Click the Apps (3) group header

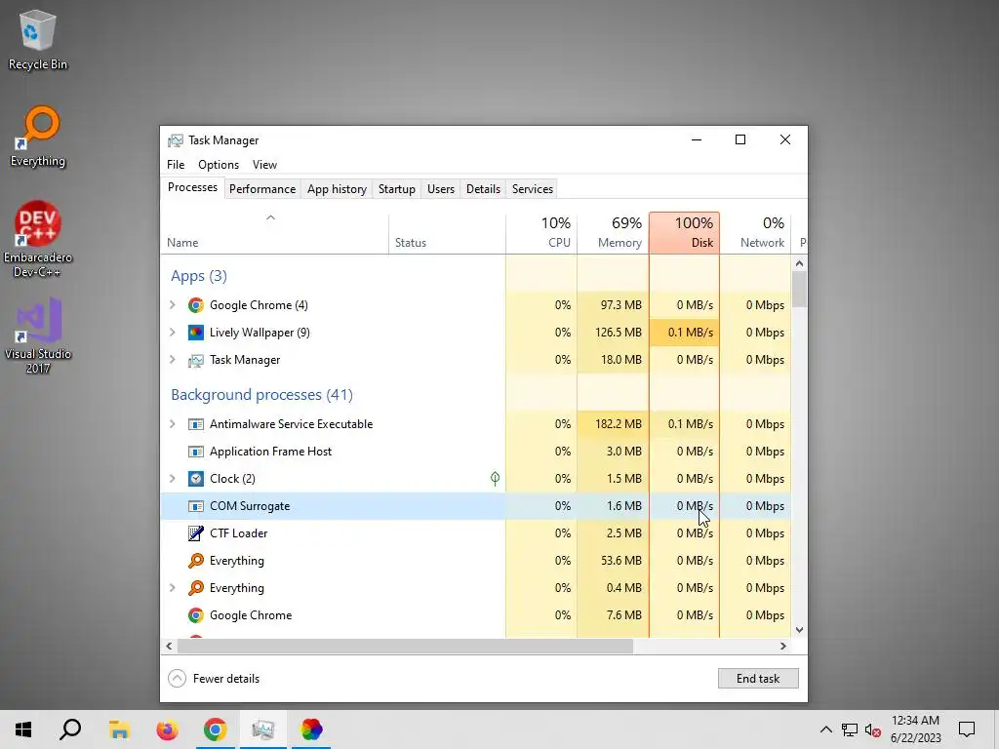pos(199,276)
